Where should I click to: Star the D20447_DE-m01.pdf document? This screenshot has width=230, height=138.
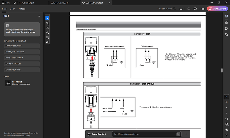point(83,3)
